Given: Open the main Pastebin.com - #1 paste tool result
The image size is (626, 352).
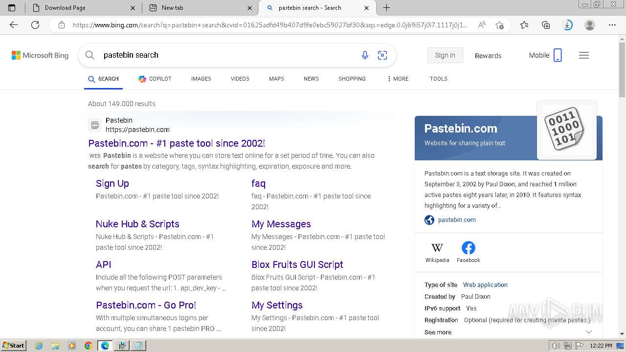Looking at the screenshot, I should [x=177, y=143].
